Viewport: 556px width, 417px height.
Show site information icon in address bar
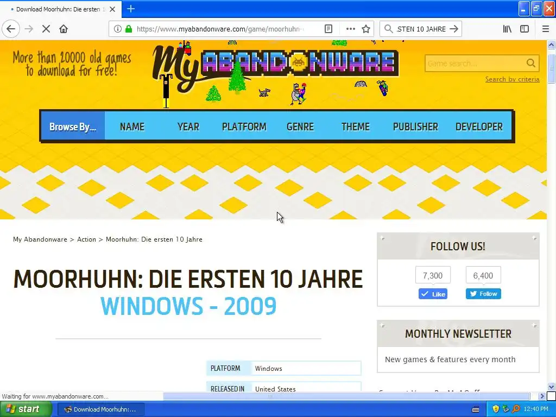[x=117, y=29]
